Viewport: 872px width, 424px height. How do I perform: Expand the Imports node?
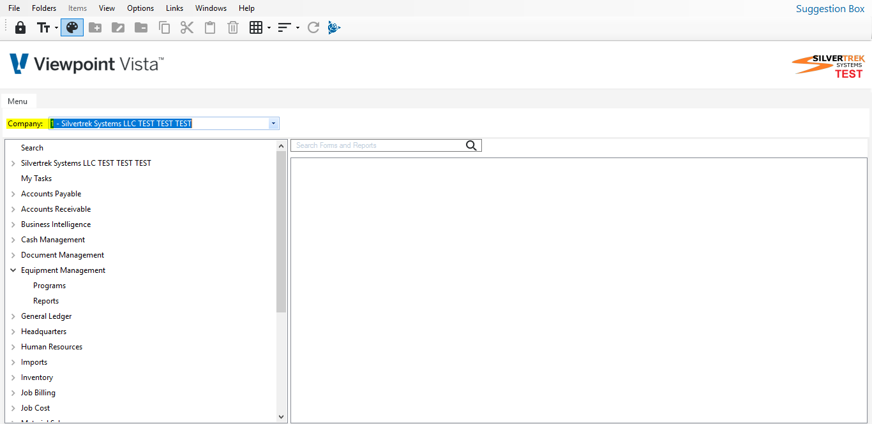point(13,362)
